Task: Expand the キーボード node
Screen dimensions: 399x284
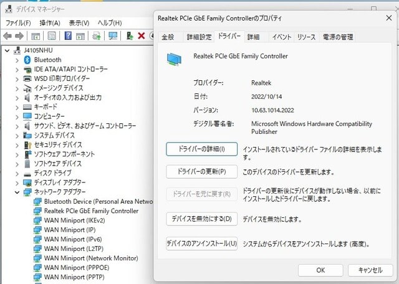Action: pos(17,107)
